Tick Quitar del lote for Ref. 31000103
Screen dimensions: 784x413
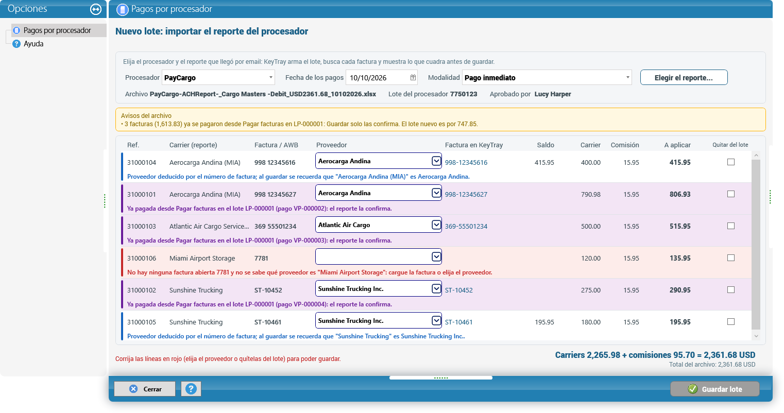[x=731, y=226]
